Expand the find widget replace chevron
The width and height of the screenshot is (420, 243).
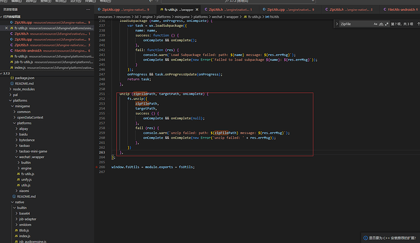click(x=337, y=22)
